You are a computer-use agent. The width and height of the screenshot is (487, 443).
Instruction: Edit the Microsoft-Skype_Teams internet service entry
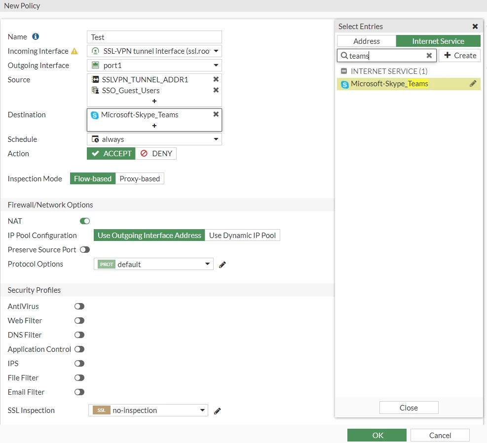473,84
